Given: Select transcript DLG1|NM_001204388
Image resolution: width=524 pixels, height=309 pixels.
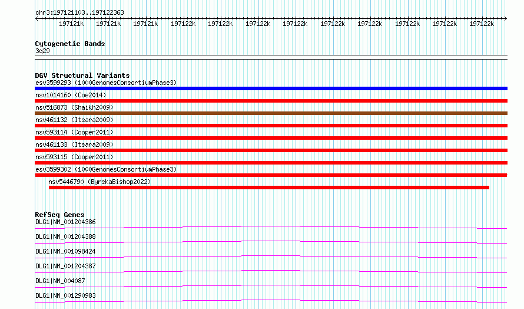Looking at the screenshot, I should tap(65, 236).
